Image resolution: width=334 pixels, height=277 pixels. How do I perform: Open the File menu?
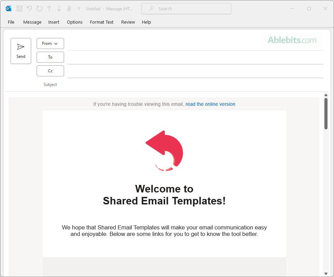(11, 22)
